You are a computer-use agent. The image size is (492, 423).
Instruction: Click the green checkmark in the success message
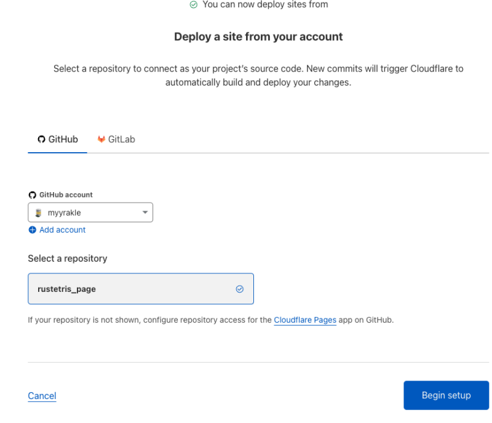(194, 5)
